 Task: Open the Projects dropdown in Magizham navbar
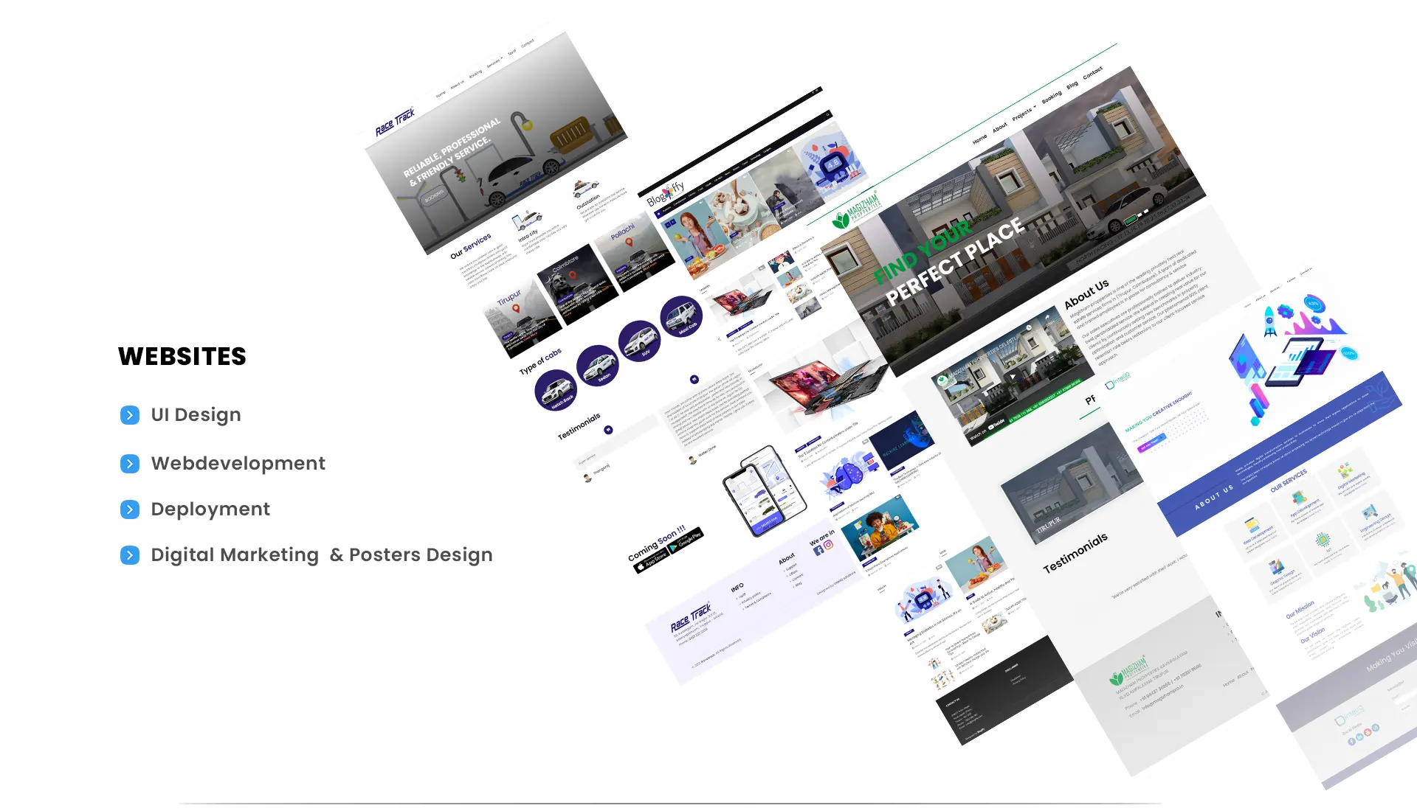(1023, 113)
